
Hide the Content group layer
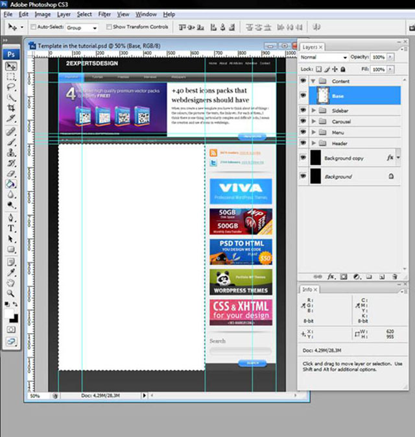click(x=303, y=81)
